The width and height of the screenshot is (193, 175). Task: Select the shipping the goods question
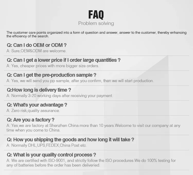[71, 140]
